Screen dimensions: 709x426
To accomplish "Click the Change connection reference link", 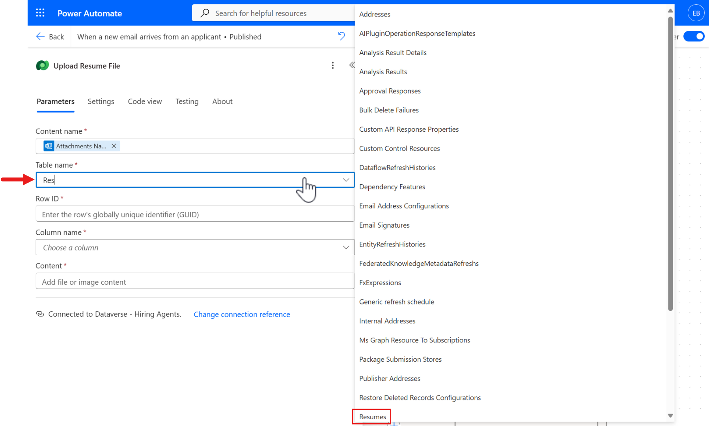I will [242, 314].
